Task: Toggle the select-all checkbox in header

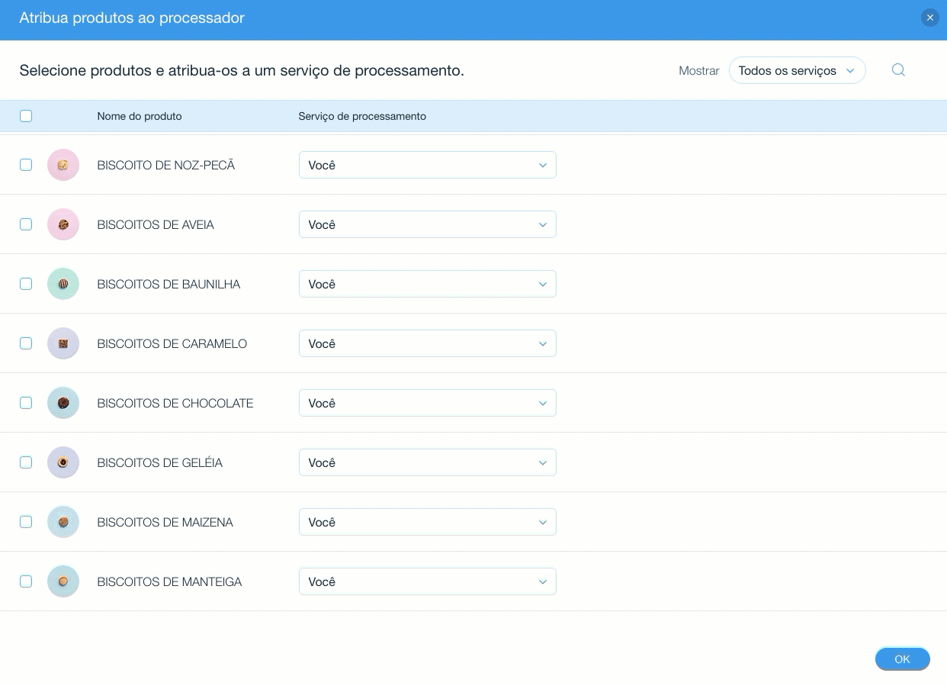Action: pos(26,116)
